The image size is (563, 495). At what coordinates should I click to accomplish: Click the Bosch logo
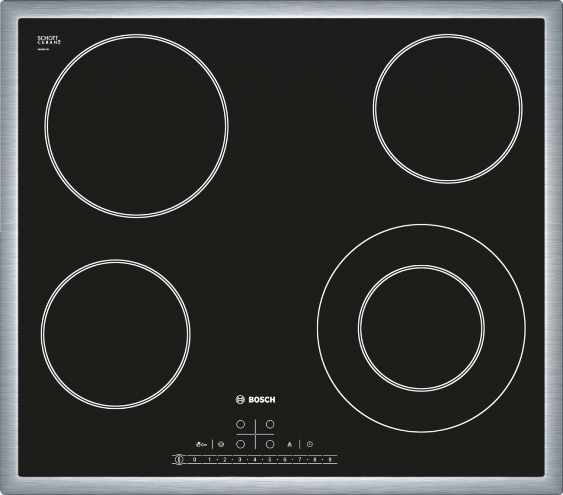point(256,399)
